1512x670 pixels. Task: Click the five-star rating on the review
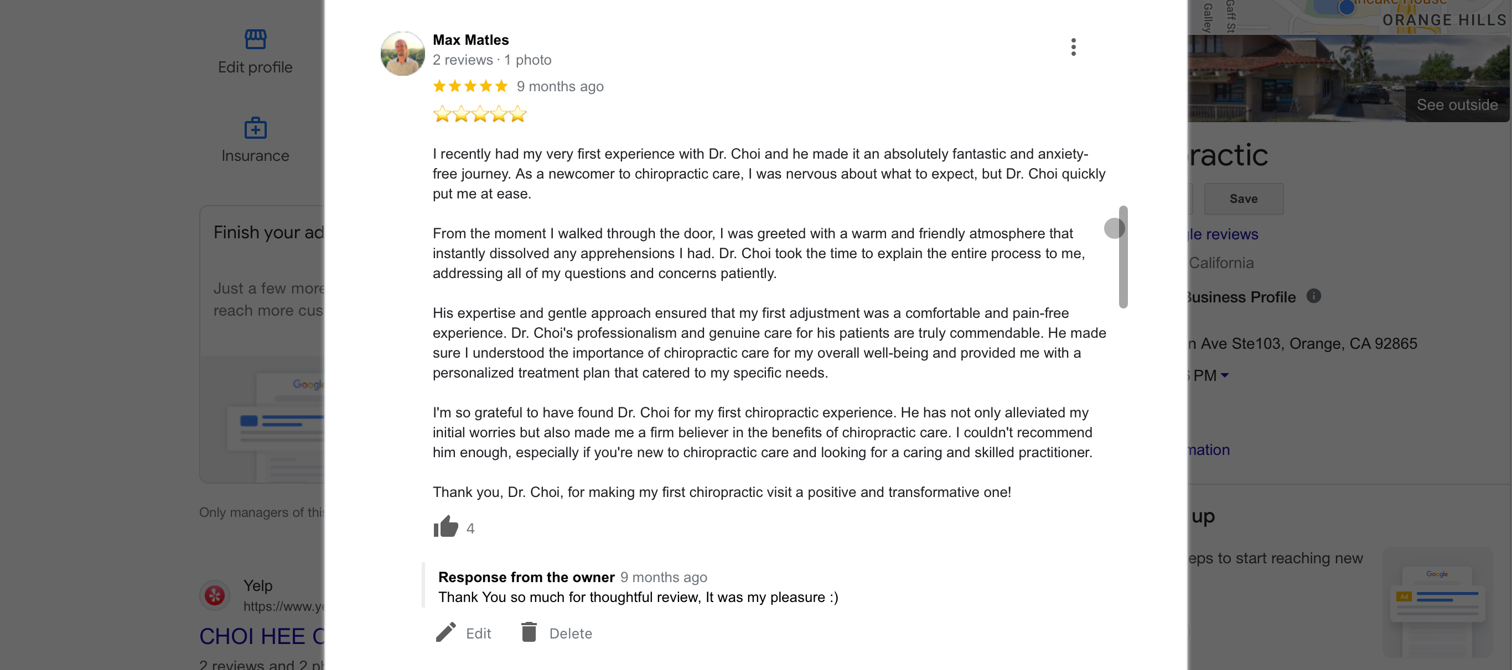[x=469, y=86]
